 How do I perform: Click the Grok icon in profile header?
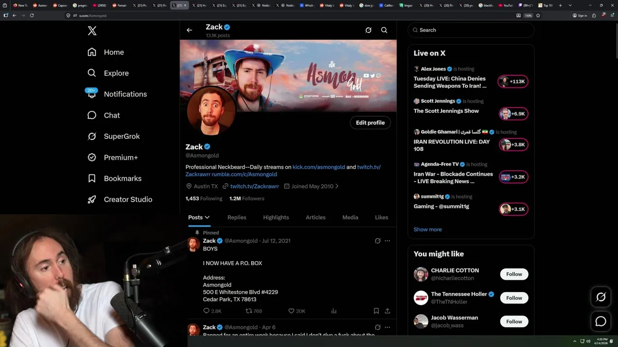[368, 30]
